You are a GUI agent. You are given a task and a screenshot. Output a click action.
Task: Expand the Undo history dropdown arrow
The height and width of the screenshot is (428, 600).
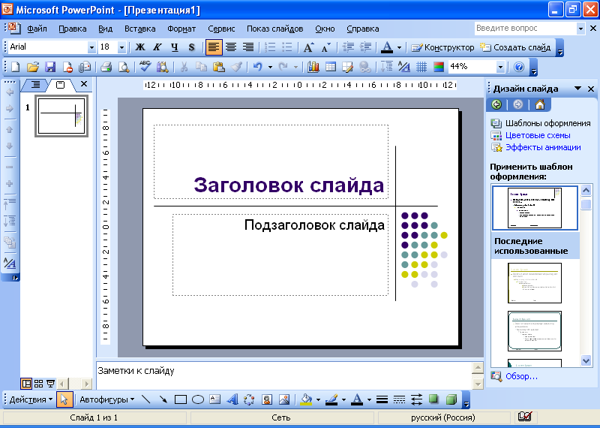(270, 68)
